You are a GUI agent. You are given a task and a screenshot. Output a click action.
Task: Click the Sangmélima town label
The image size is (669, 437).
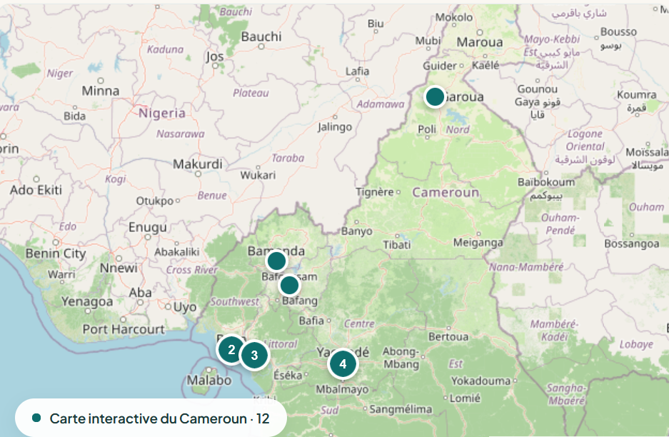(401, 409)
